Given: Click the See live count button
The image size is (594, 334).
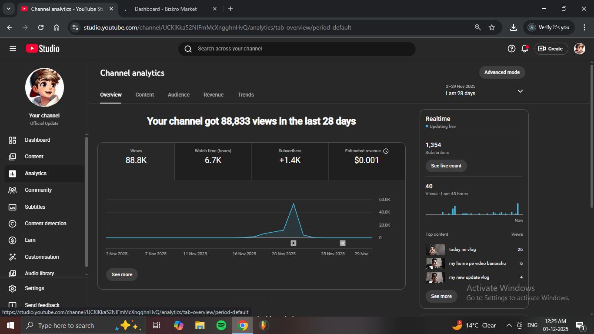Looking at the screenshot, I should (446, 166).
